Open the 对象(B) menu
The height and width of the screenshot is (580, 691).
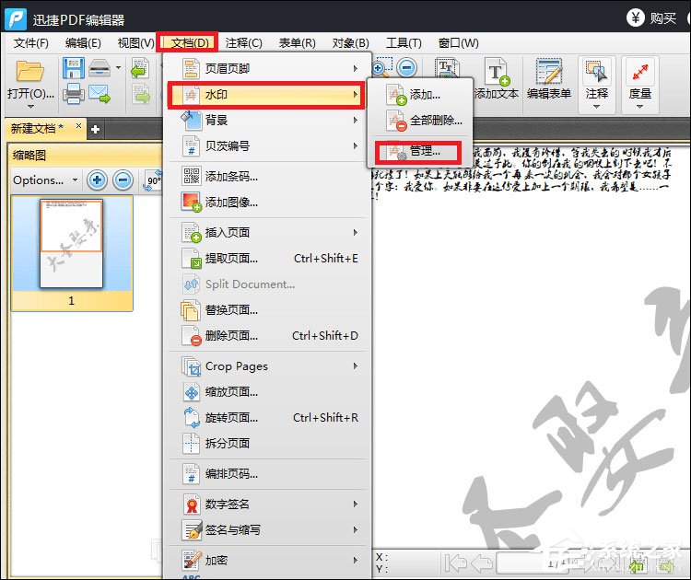tap(350, 42)
